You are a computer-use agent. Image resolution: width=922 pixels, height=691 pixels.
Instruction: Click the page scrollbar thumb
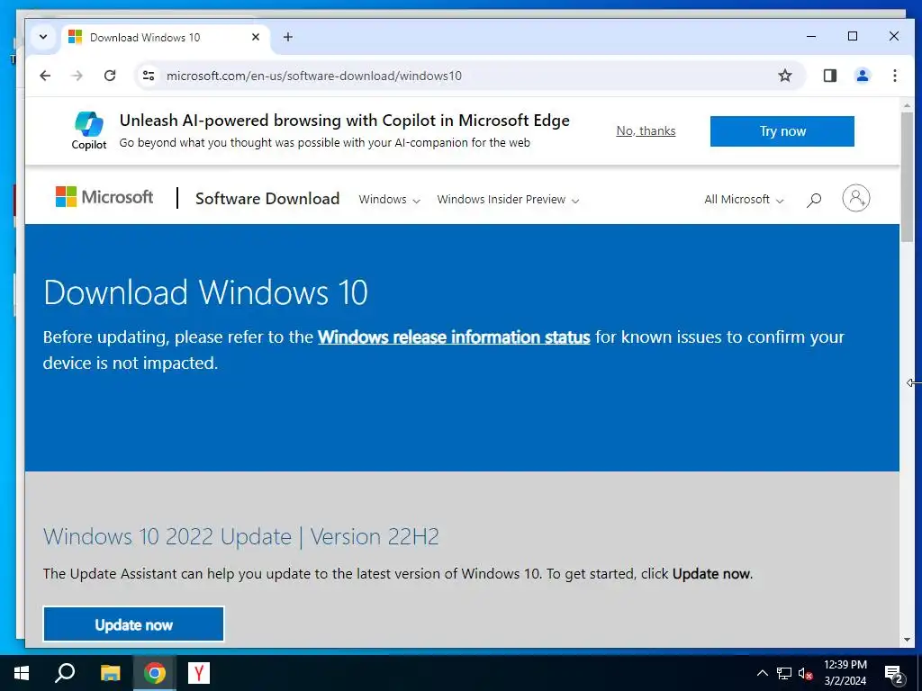(x=907, y=176)
